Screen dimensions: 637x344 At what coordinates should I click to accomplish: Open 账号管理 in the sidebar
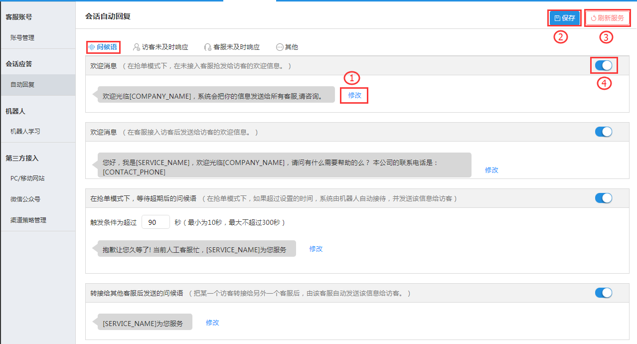[x=22, y=37]
